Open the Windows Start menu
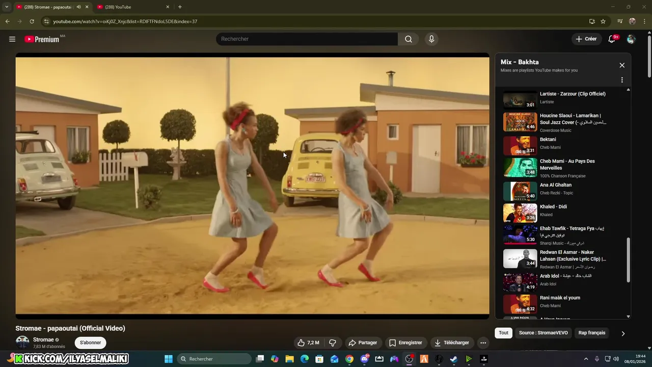652x367 pixels. tap(169, 359)
